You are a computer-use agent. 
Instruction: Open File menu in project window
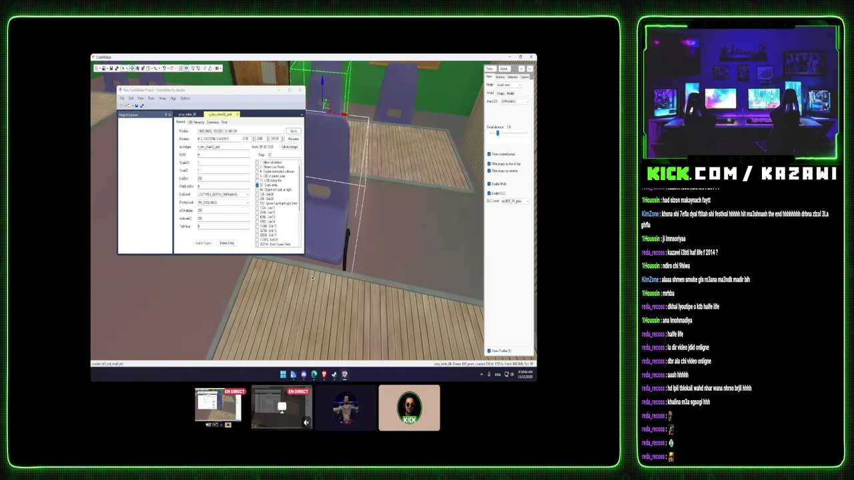click(122, 98)
